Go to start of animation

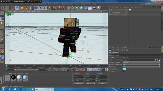[50, 70]
